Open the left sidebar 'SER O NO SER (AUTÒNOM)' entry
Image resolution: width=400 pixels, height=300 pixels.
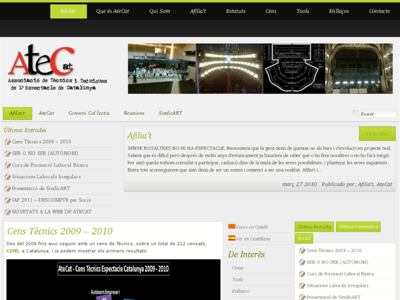(x=45, y=154)
